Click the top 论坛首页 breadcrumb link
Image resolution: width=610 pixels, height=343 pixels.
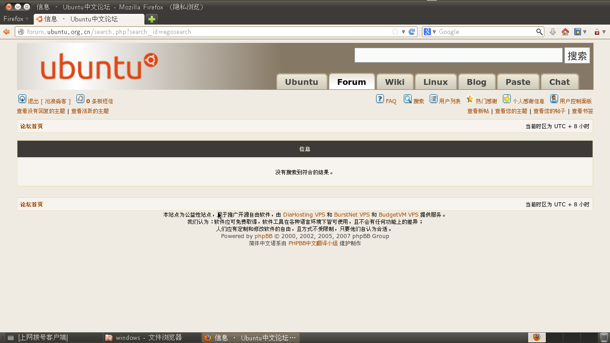(x=31, y=126)
